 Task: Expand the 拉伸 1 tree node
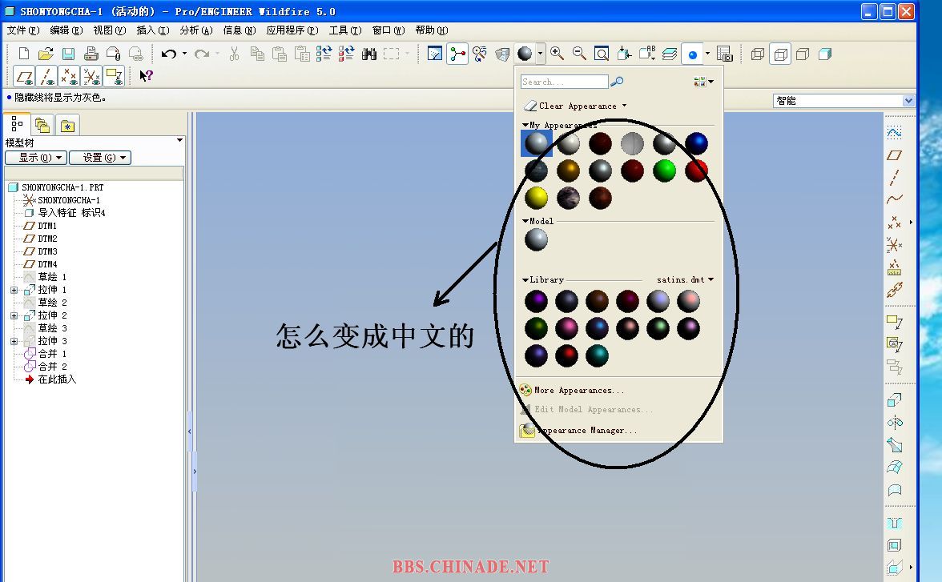[x=14, y=290]
